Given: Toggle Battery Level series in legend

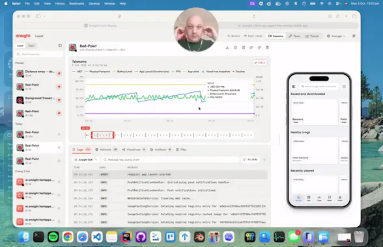Looking at the screenshot, I should pos(122,71).
